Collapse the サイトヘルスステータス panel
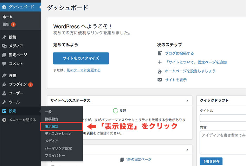The image size is (246, 166). tap(187, 101)
